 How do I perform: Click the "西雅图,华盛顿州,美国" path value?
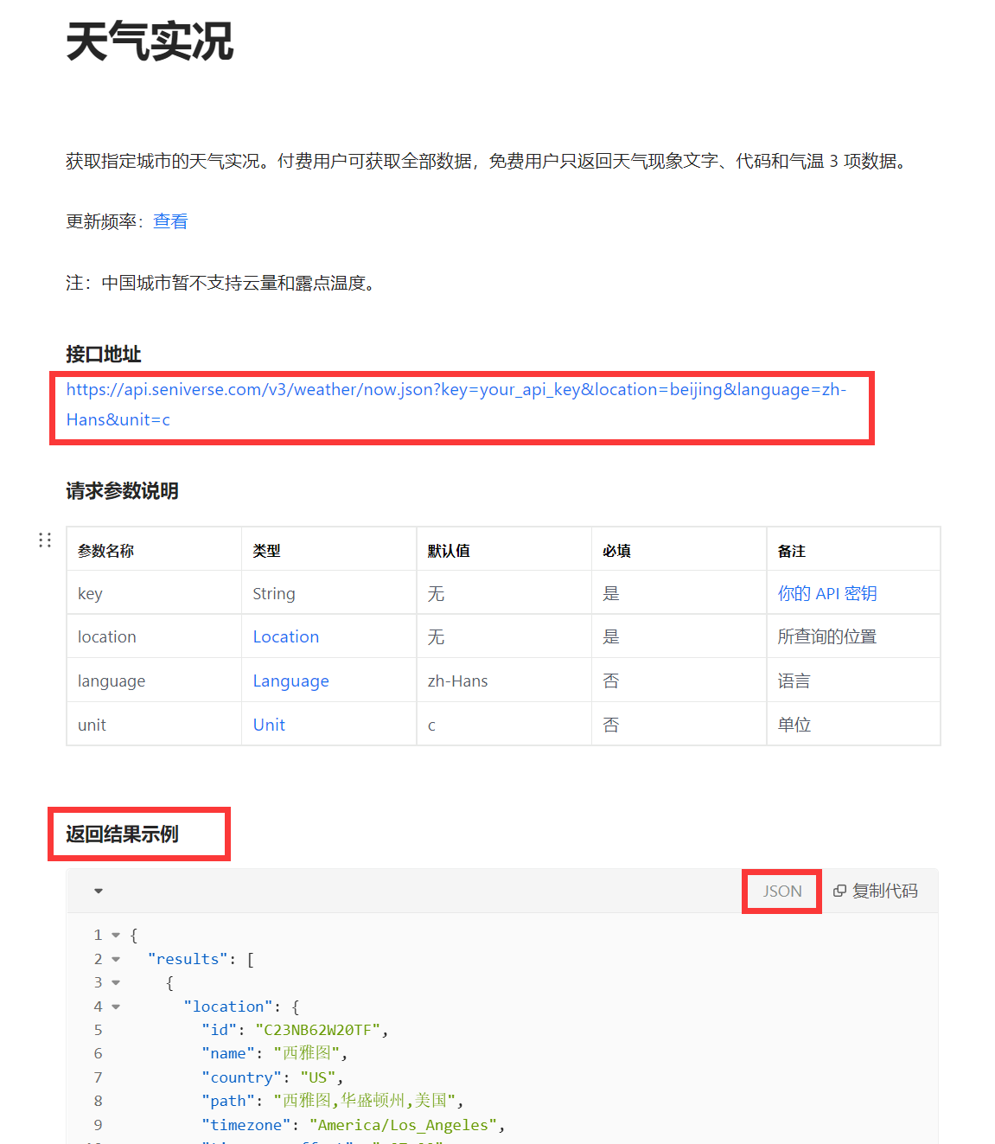point(365,1101)
